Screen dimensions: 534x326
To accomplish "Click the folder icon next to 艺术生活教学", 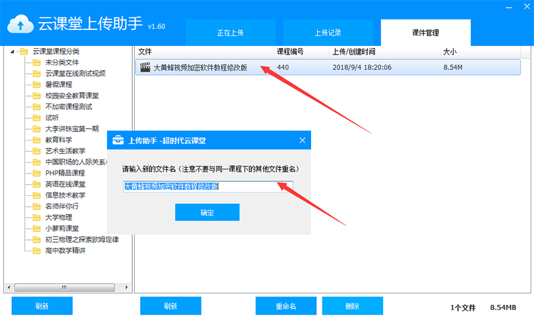I will pyautogui.click(x=37, y=151).
